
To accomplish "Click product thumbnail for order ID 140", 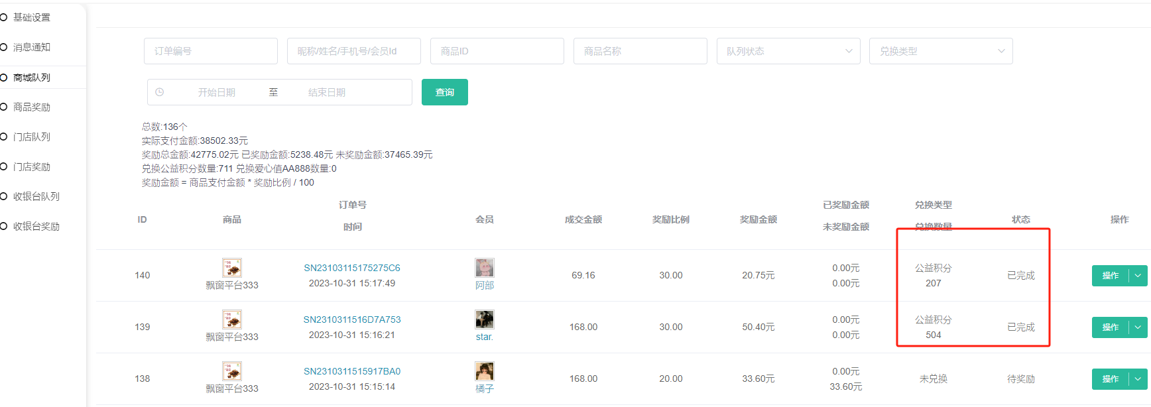I will (231, 268).
